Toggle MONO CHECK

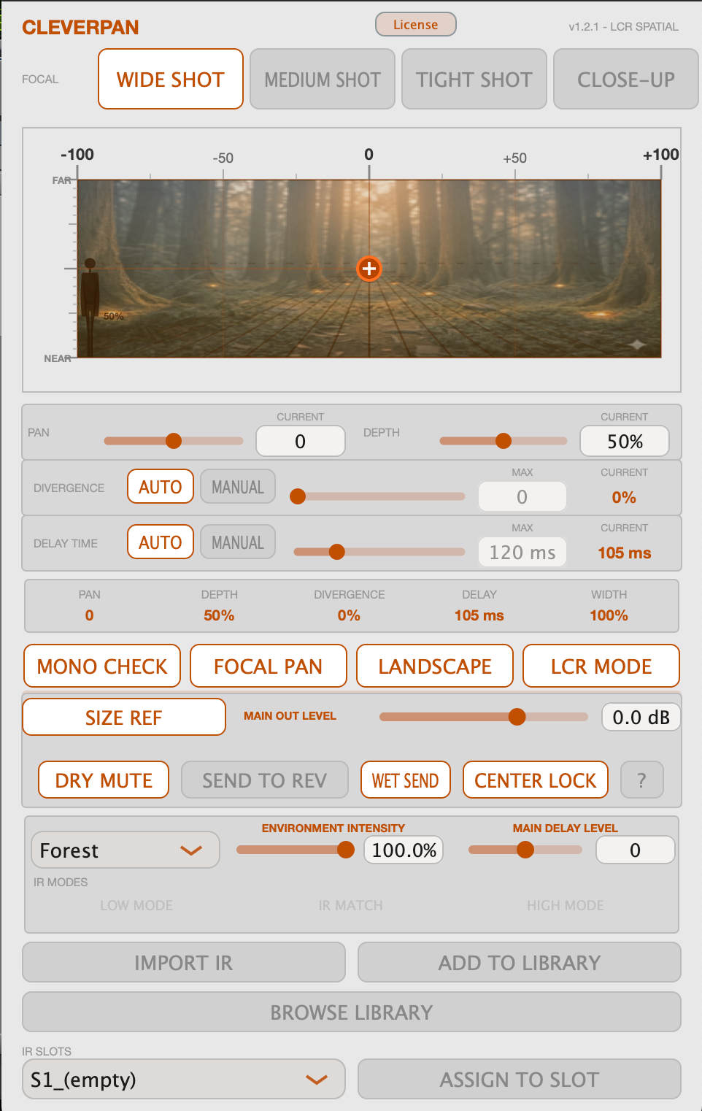coord(102,666)
